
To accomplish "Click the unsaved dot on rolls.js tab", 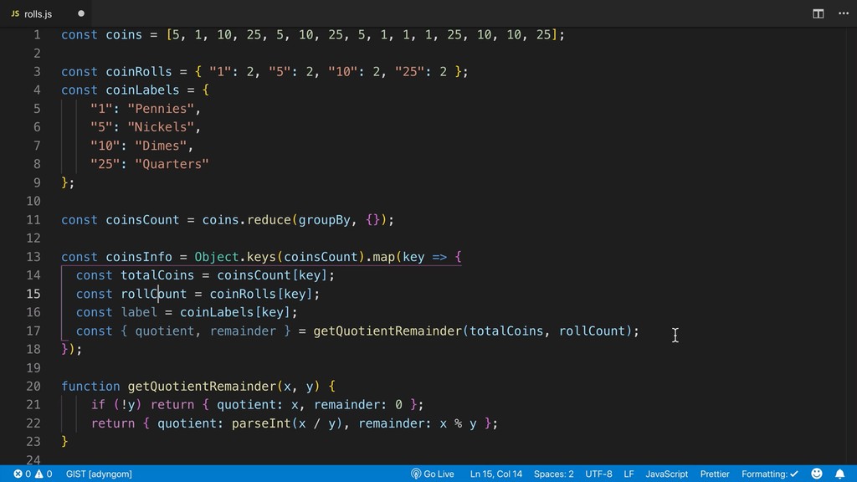I will pos(81,13).
